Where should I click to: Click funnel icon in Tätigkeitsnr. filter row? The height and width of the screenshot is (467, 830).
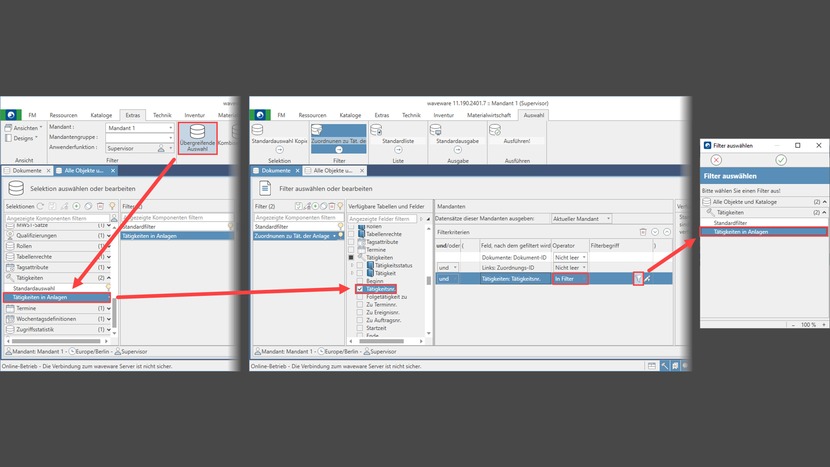pos(638,279)
